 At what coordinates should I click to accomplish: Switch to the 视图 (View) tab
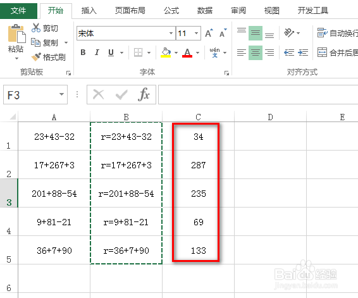pos(272,11)
